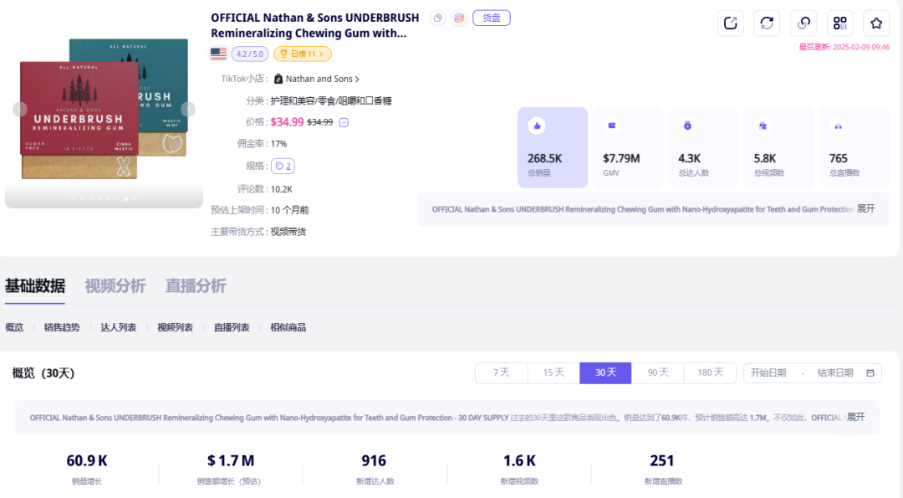Click the 货盘 button
This screenshot has height=498, width=903.
coord(491,18)
